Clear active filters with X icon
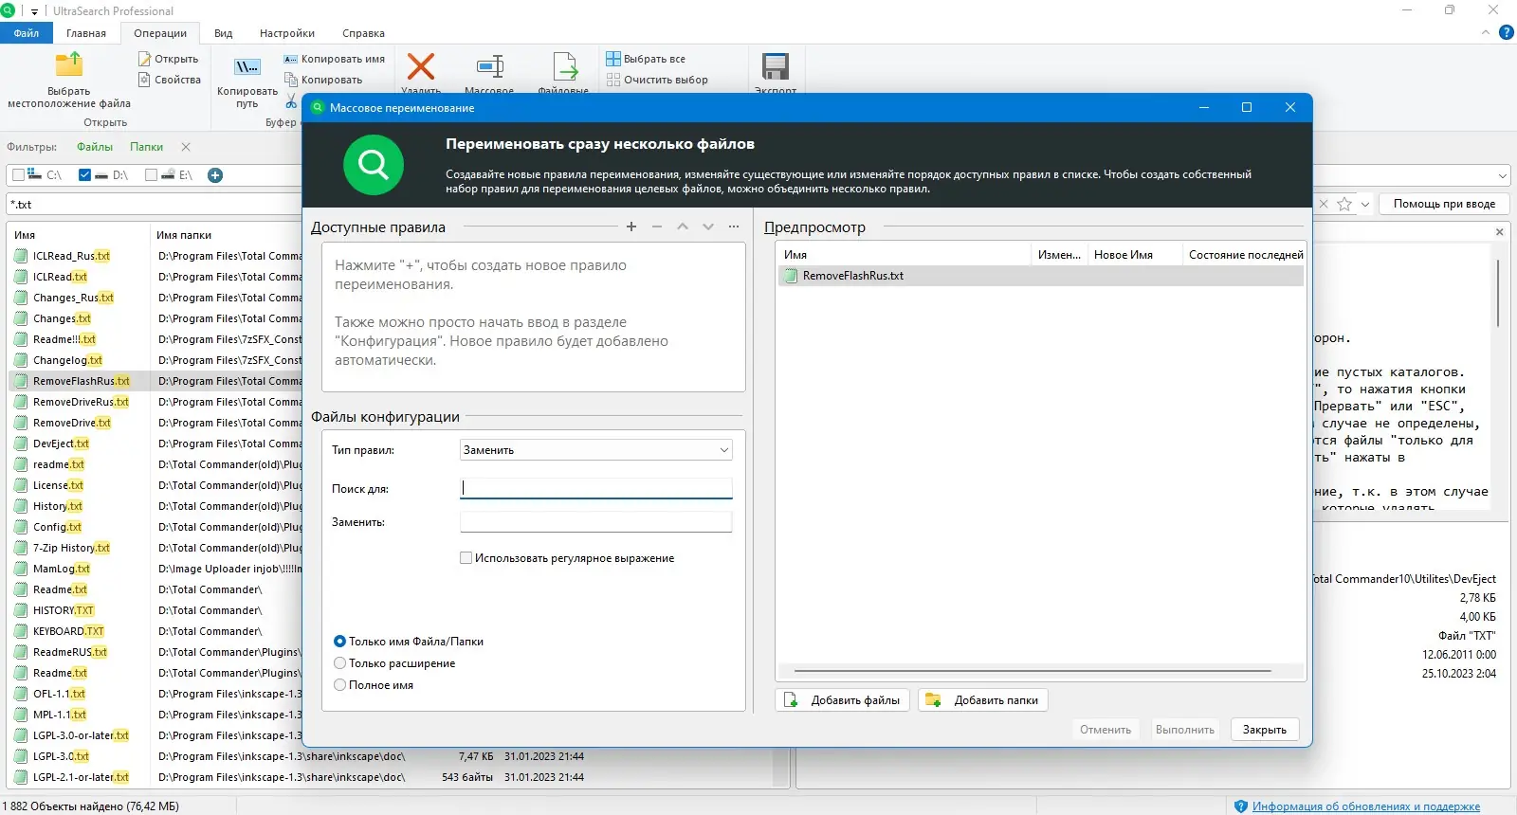1517x815 pixels. [x=186, y=147]
